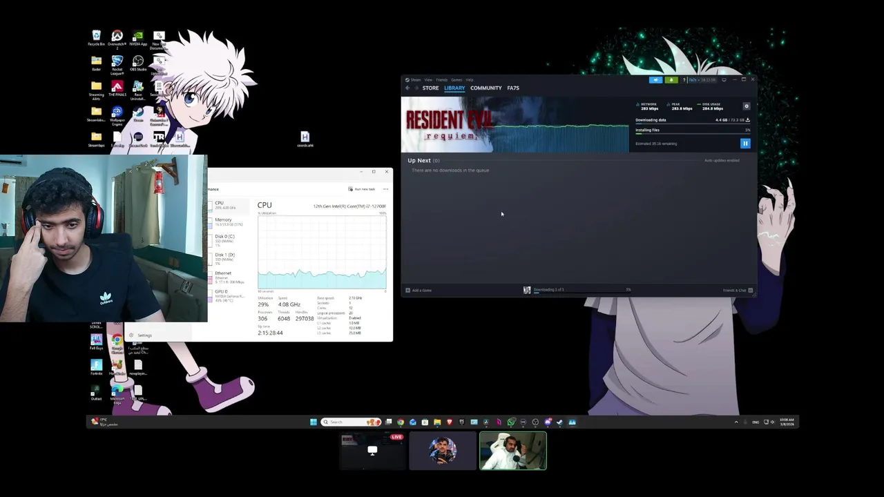Open the Help menu in Steam
This screenshot has height=497, width=884.
click(x=470, y=80)
